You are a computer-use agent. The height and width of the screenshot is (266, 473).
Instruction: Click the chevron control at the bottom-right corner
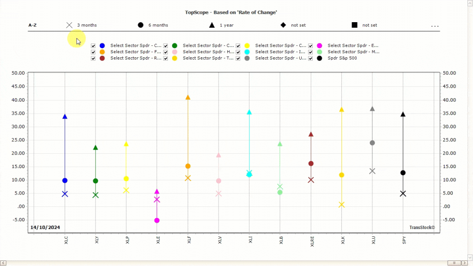pos(470,258)
